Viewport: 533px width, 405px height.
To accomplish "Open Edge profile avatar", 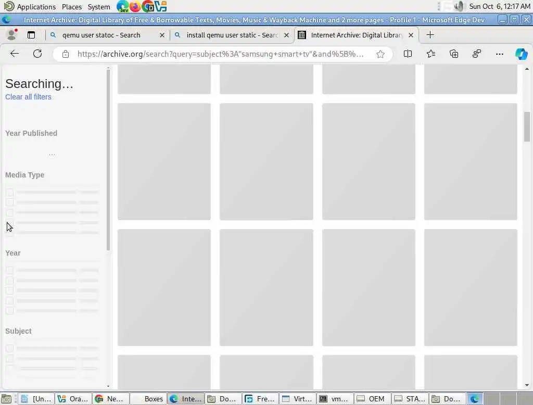I will point(12,35).
